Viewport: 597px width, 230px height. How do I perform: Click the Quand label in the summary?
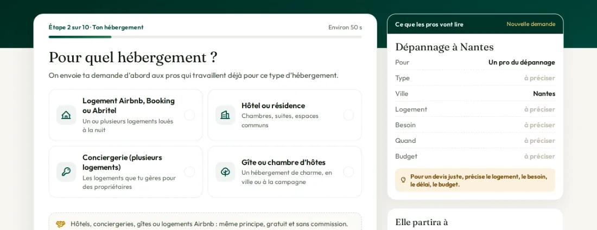pyautogui.click(x=405, y=141)
